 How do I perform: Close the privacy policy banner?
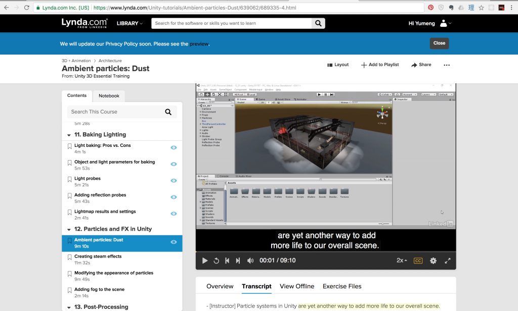pos(439,43)
